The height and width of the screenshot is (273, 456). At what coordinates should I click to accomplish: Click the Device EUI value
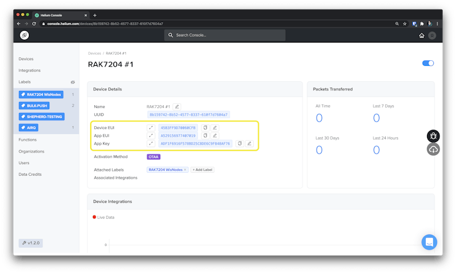tap(178, 128)
